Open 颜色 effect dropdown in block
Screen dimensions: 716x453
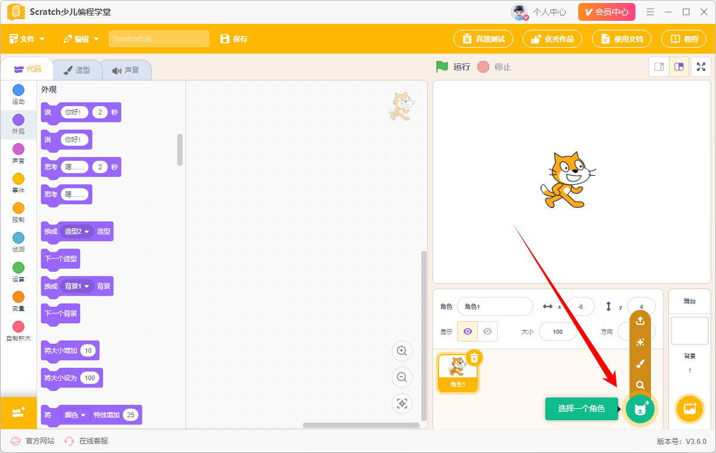[x=75, y=415]
